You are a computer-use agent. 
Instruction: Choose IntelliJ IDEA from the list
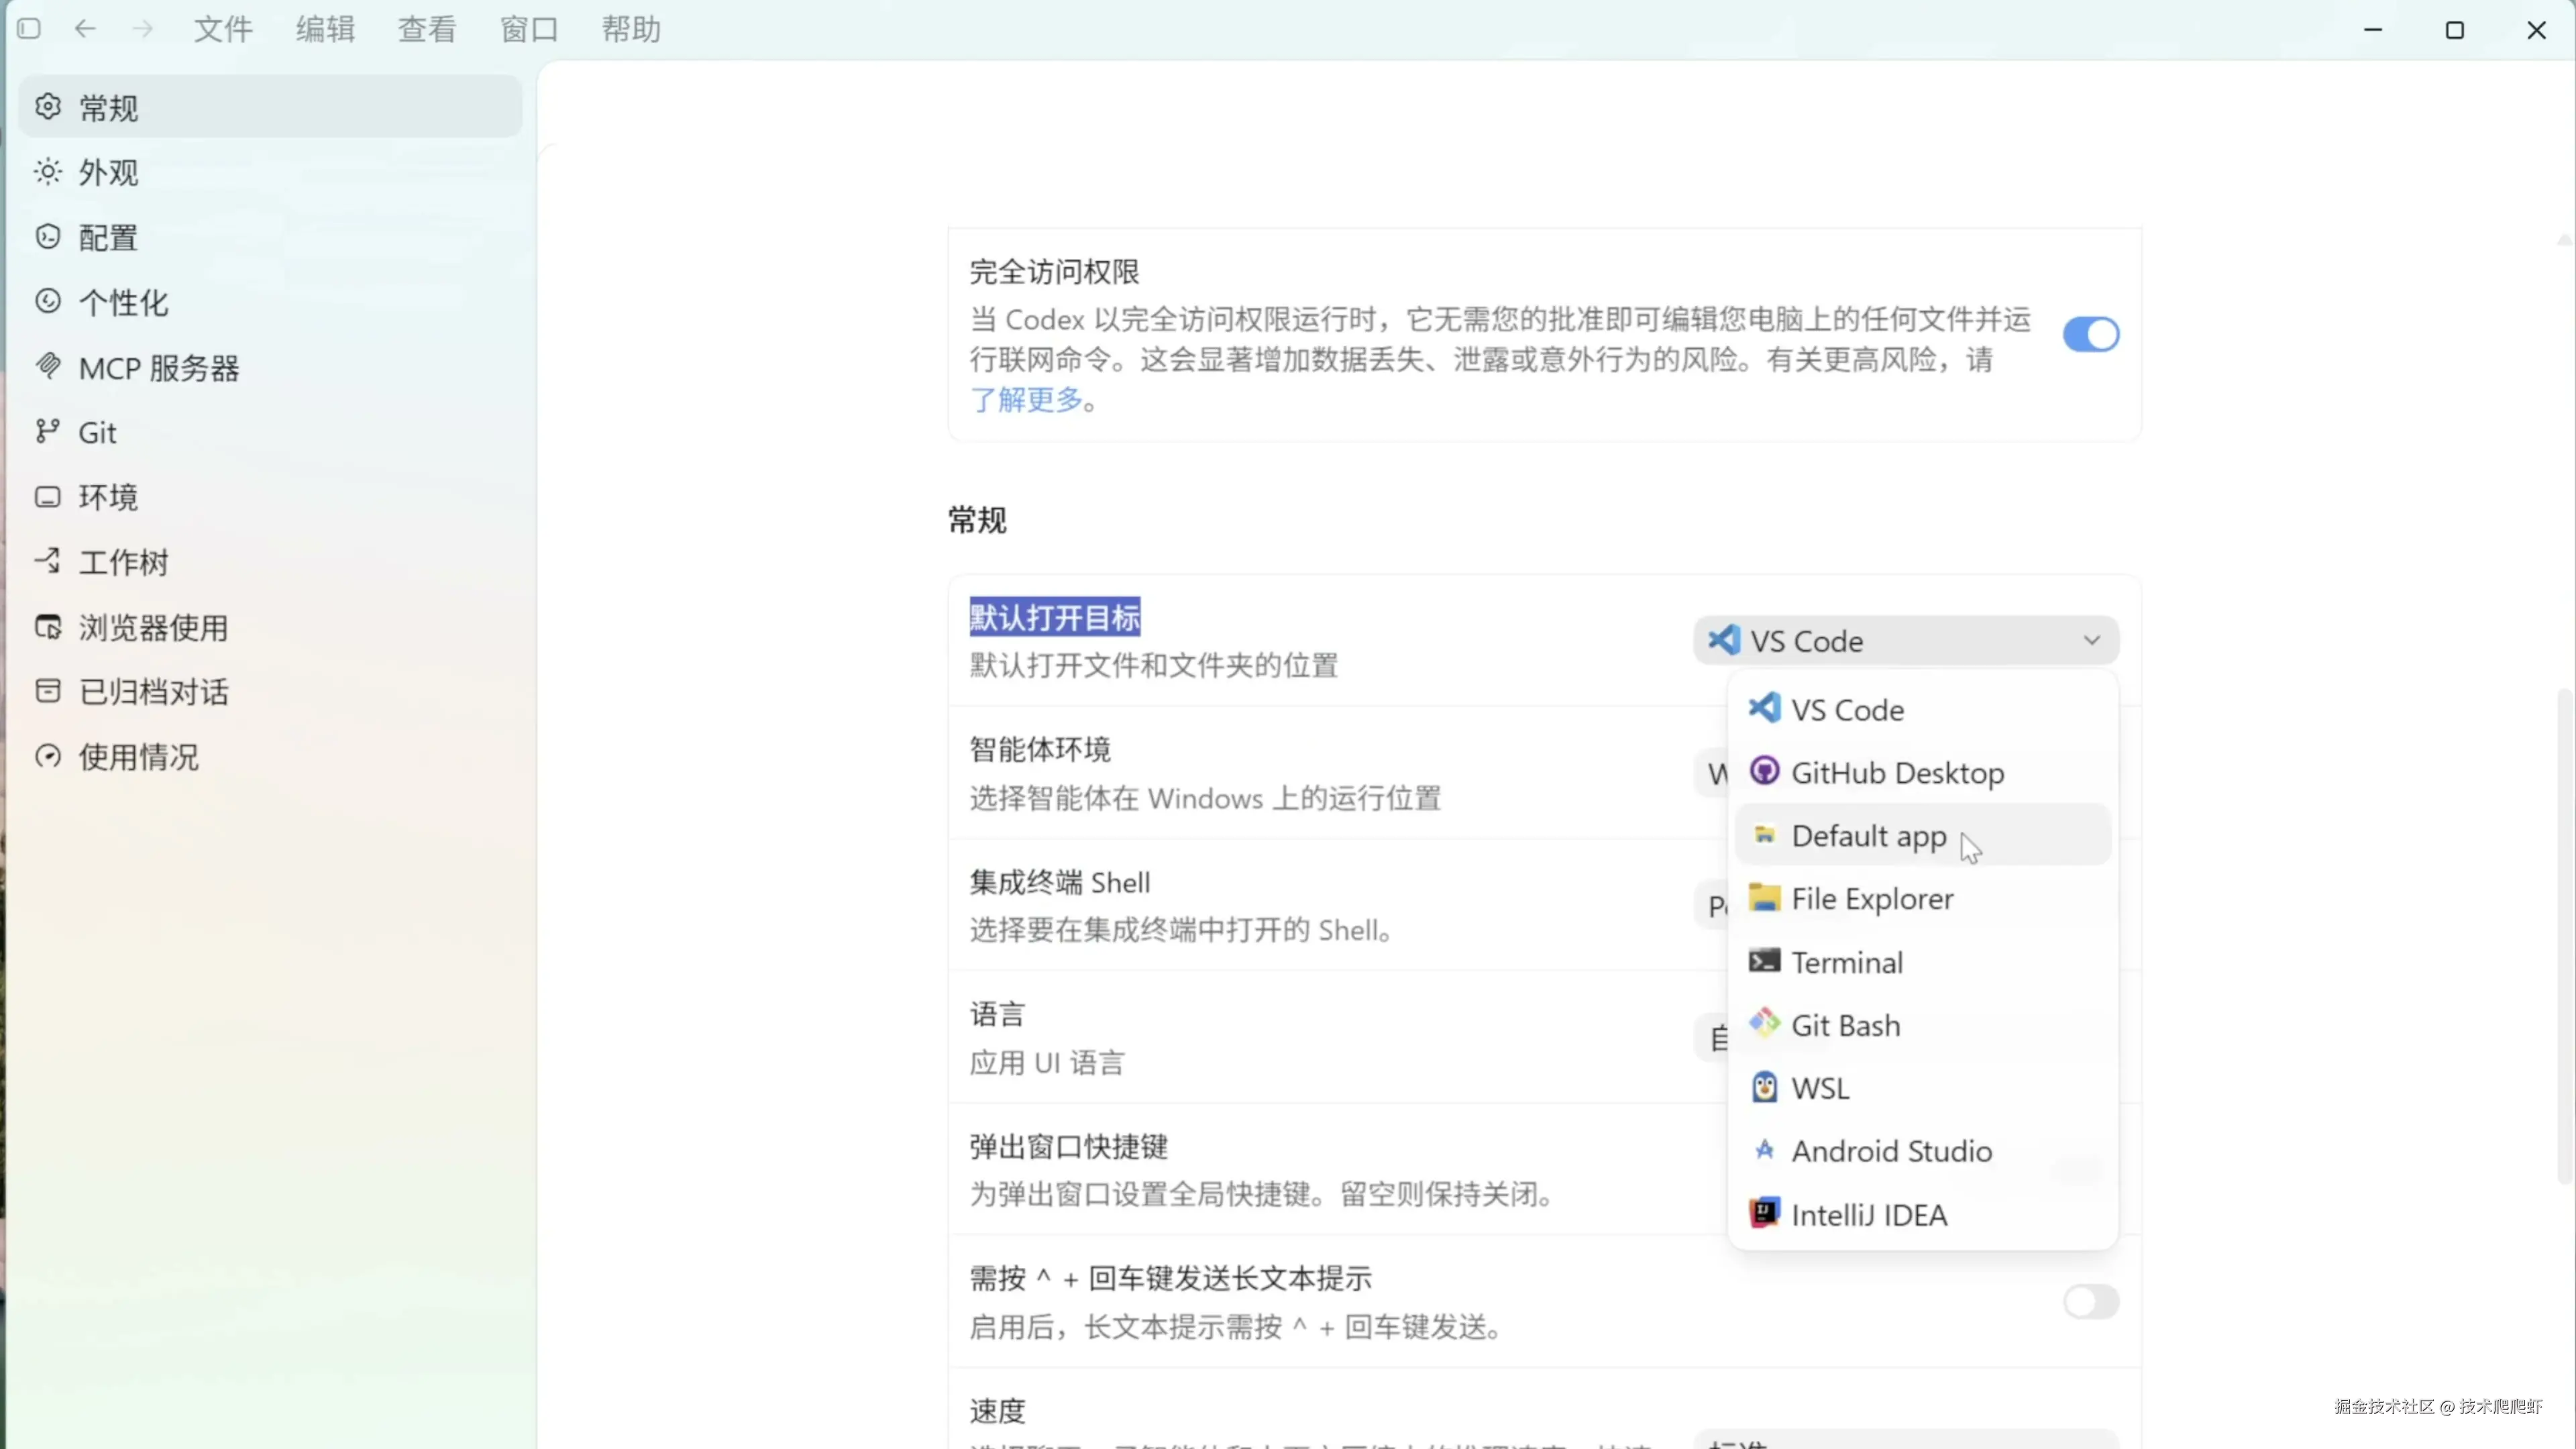click(x=1868, y=1215)
